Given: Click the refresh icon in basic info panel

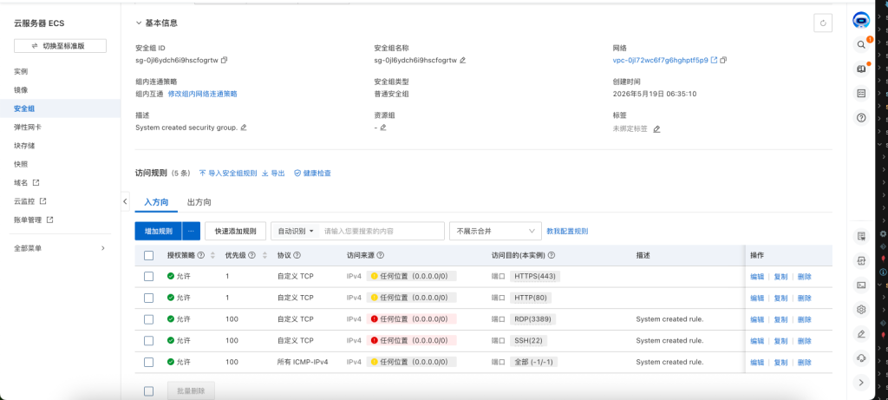Looking at the screenshot, I should pos(822,23).
